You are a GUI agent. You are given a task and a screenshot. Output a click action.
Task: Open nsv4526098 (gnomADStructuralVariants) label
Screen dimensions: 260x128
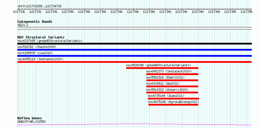(x=159, y=65)
